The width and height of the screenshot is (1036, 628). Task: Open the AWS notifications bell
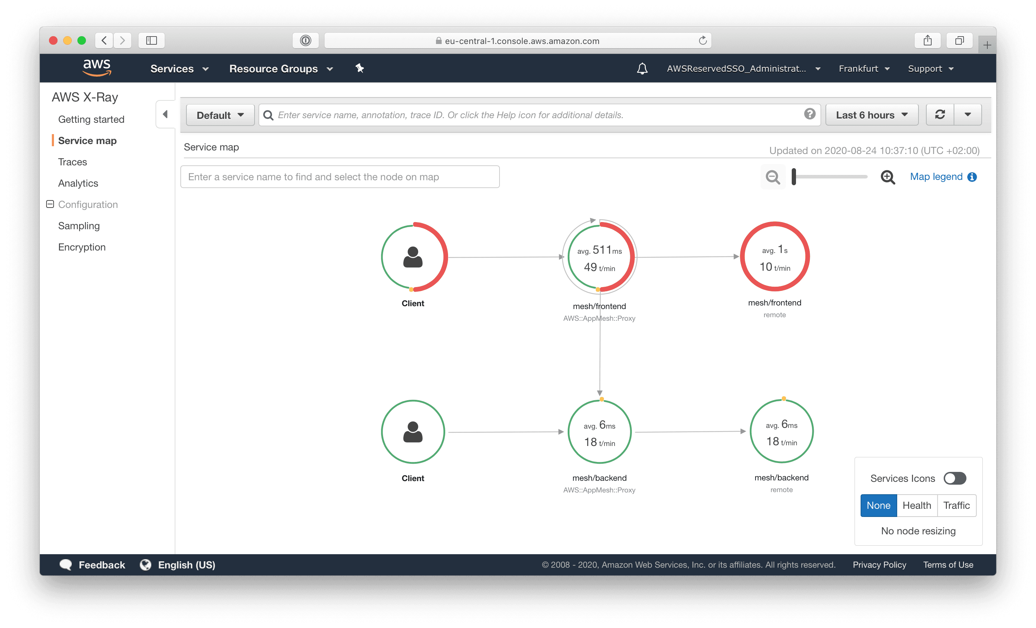pyautogui.click(x=642, y=68)
